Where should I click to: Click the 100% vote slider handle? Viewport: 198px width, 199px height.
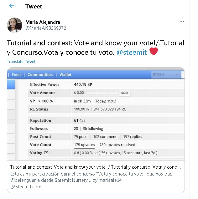(124, 93)
